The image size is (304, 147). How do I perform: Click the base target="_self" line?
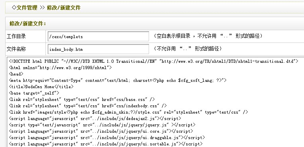(34, 93)
